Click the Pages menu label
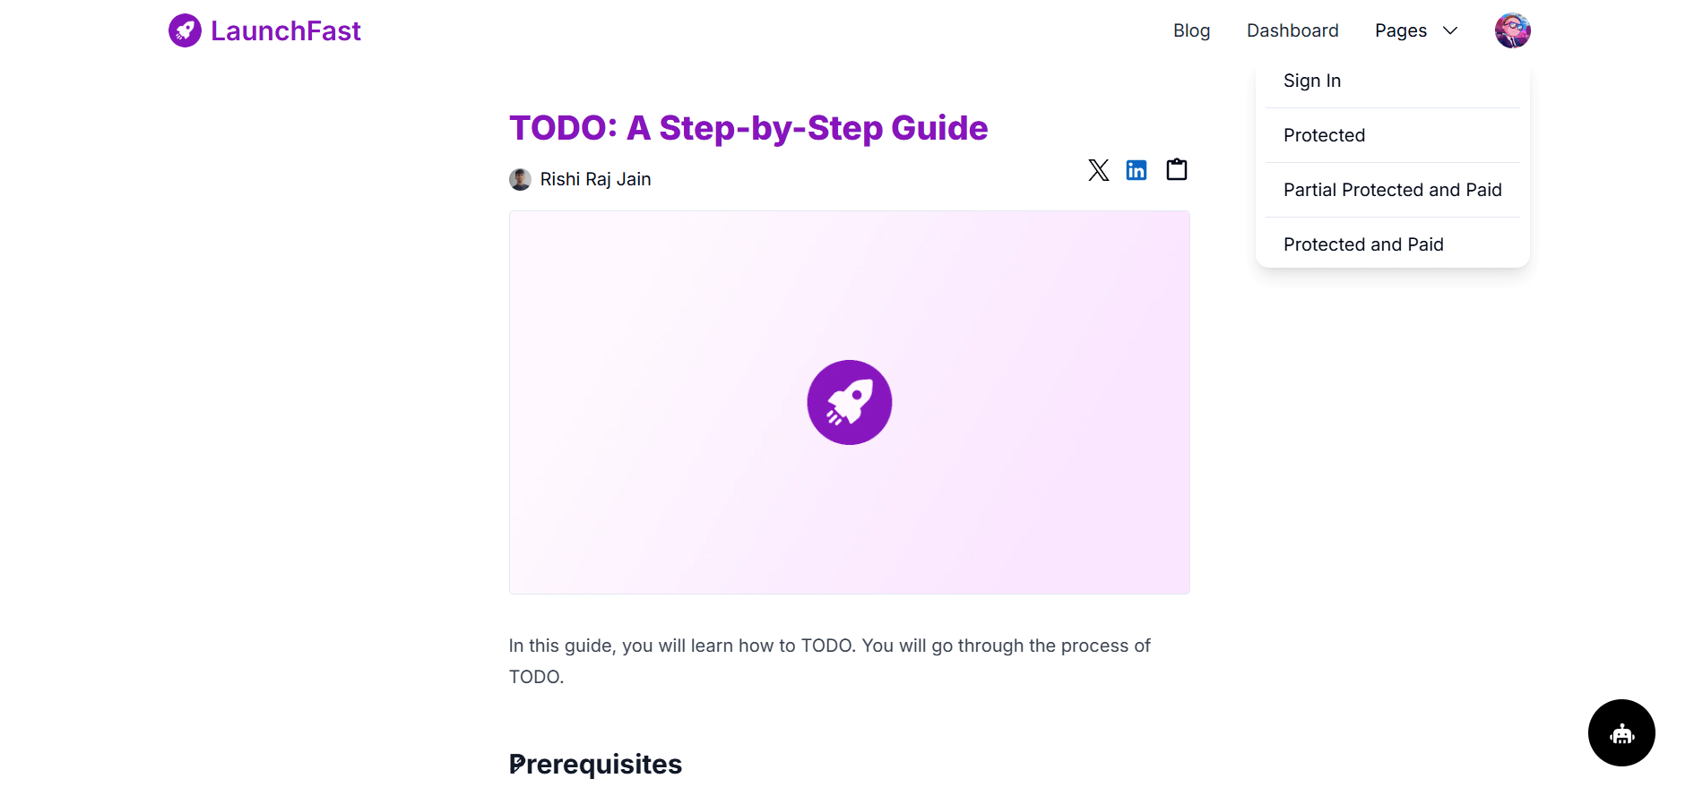This screenshot has height=804, width=1694. 1400,30
